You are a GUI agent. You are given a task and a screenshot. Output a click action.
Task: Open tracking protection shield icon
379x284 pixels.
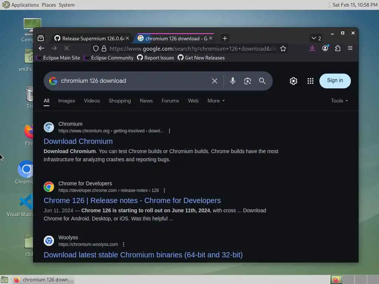pos(96,48)
